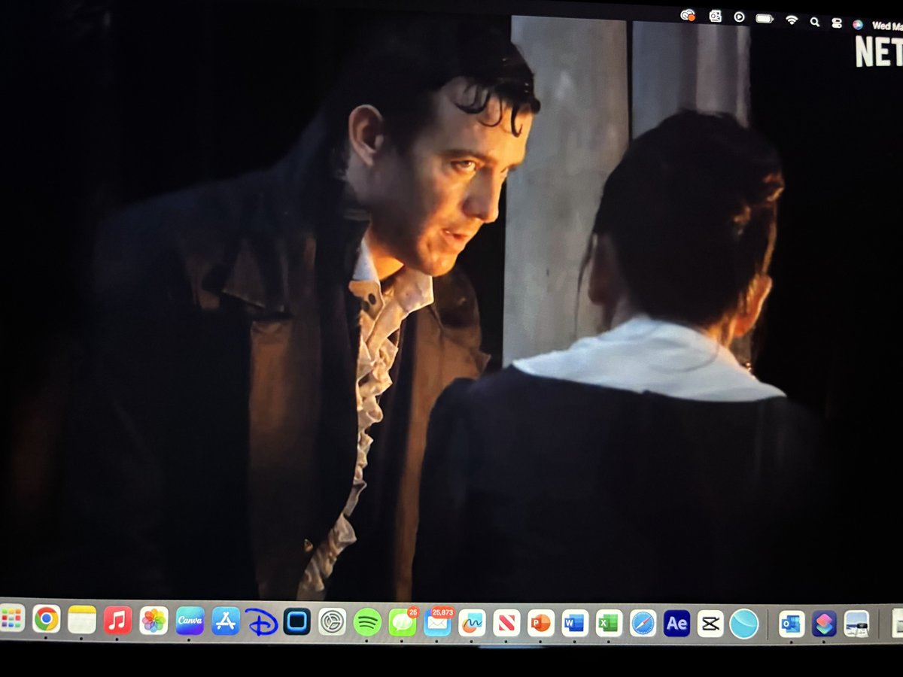Viewport: 903px width, 677px height.
Task: Open the App Store from the Dock
Action: coord(226,621)
